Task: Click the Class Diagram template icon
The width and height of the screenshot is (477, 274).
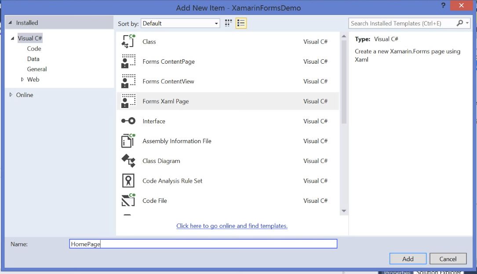Action: 128,161
